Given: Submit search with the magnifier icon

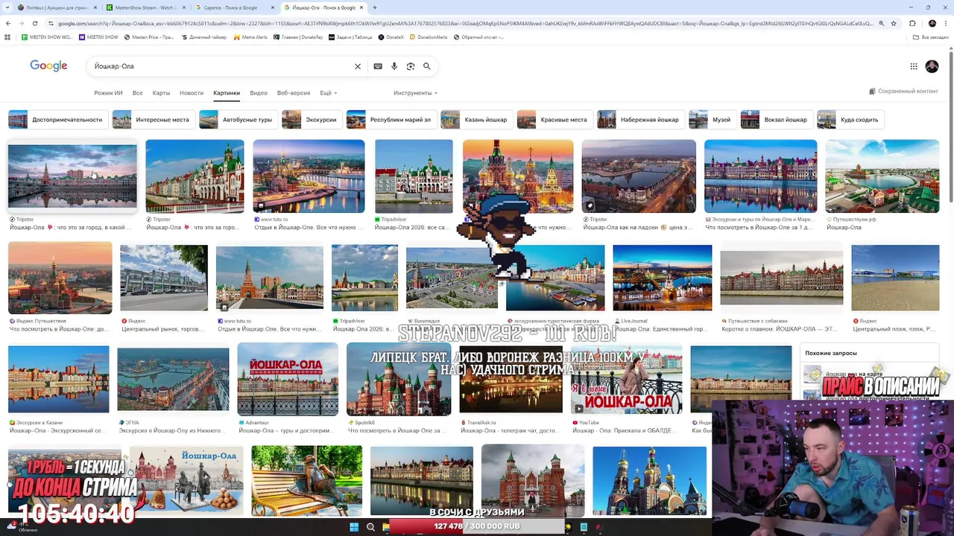Looking at the screenshot, I should point(427,66).
